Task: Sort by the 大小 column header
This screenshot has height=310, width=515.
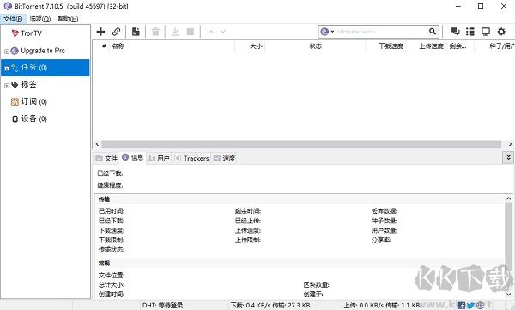Action: (x=256, y=46)
